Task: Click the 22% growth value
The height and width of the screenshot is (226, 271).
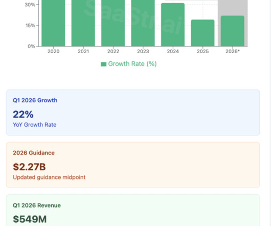Action: (x=23, y=115)
